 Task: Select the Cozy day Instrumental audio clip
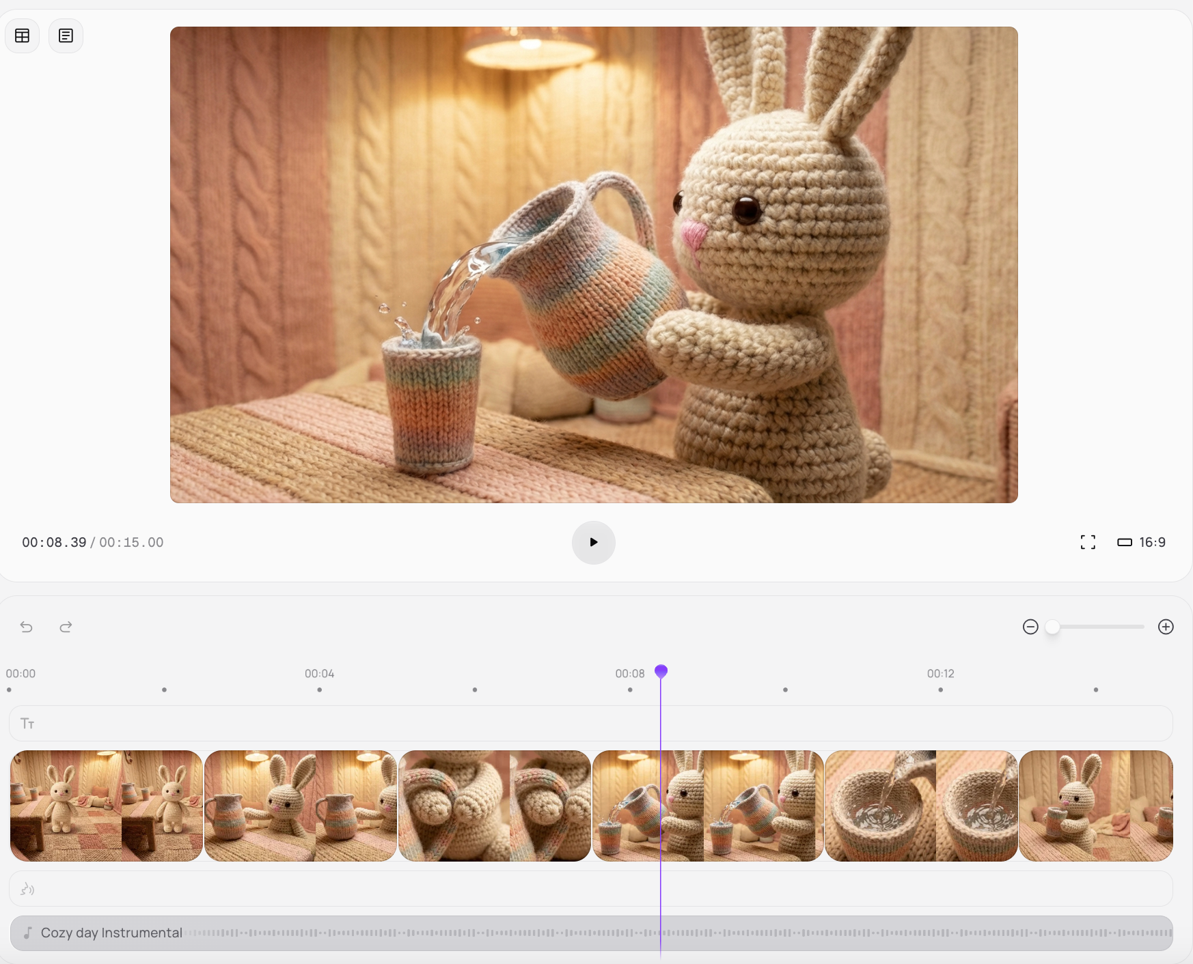(590, 933)
